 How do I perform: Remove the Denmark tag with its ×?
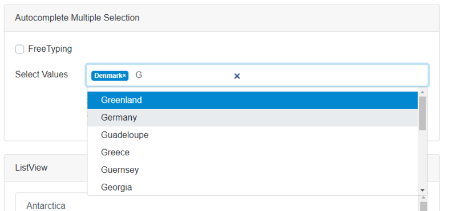coord(124,76)
